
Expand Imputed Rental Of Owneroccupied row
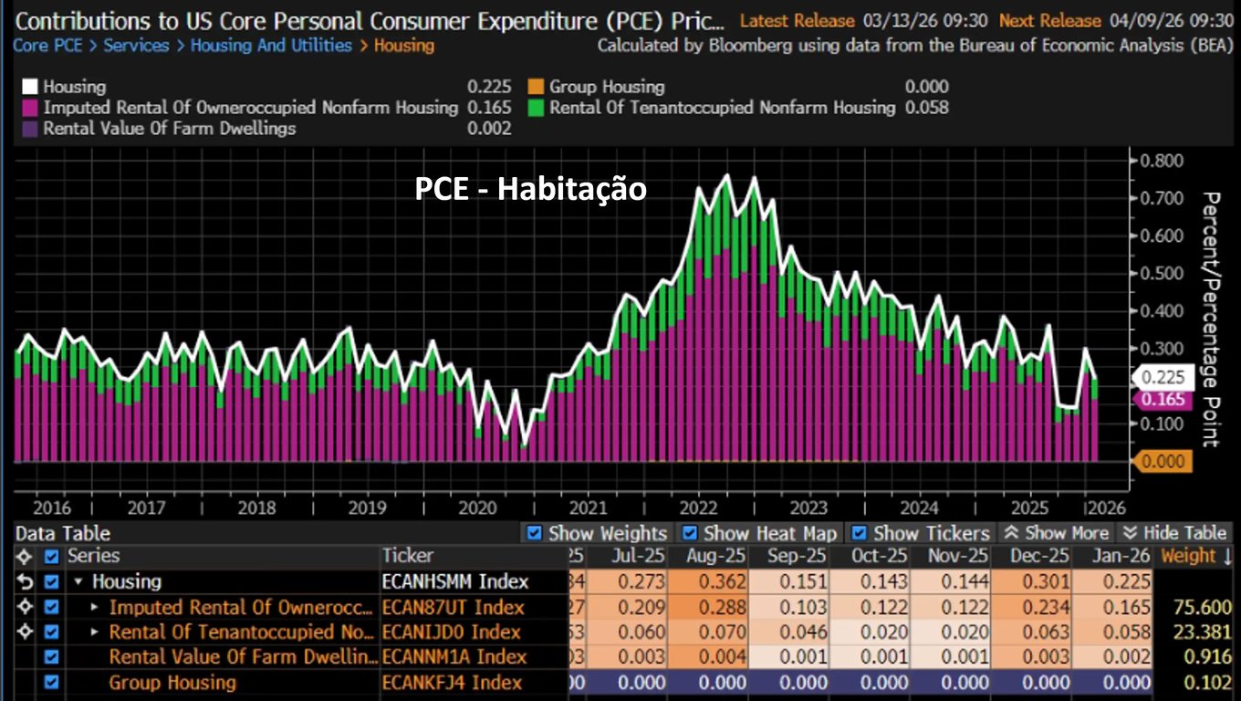click(x=96, y=607)
